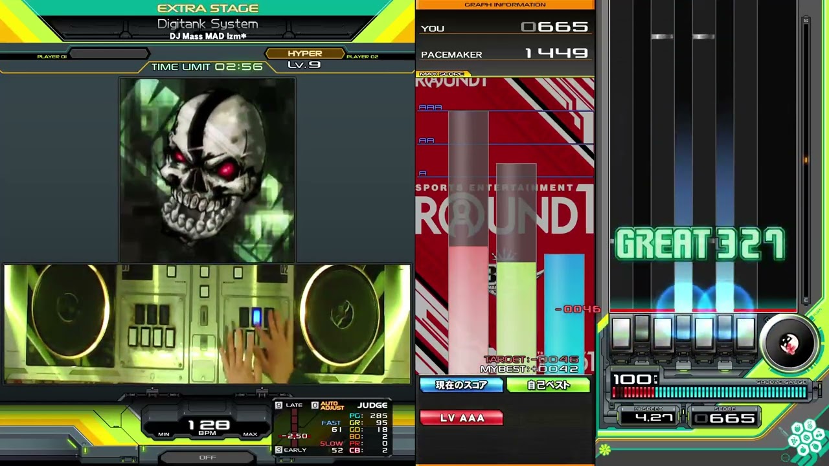Tap the fourth key, a black key

(x=683, y=330)
